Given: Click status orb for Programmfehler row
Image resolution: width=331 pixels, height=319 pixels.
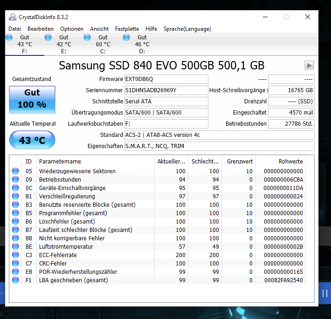Looking at the screenshot, I should (x=15, y=213).
